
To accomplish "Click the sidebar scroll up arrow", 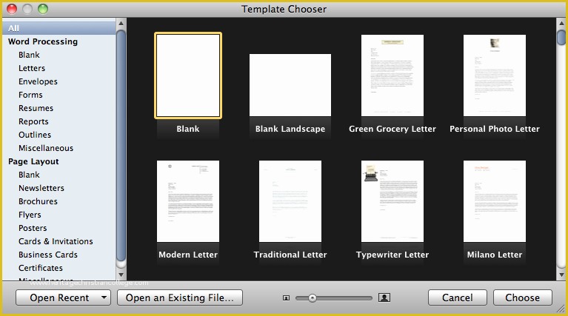I will pos(121,24).
